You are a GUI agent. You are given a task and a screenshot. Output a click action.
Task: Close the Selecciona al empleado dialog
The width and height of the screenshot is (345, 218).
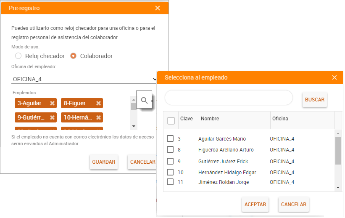click(334, 77)
